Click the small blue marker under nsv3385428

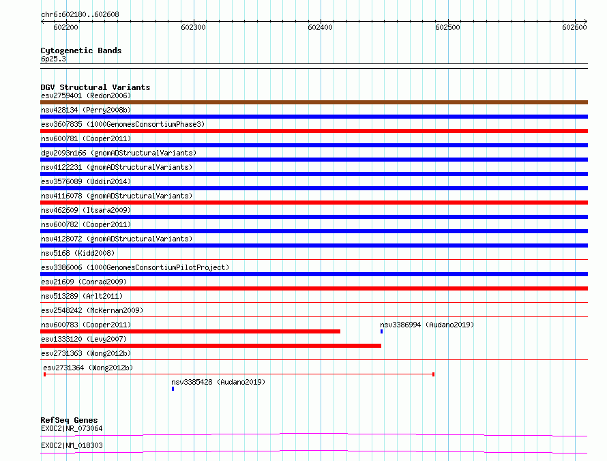click(173, 389)
